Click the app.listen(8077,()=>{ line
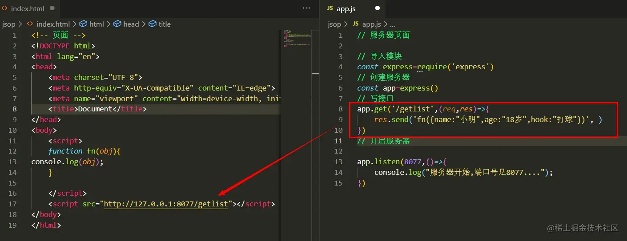Screen dimensions: 627x241 pos(402,162)
